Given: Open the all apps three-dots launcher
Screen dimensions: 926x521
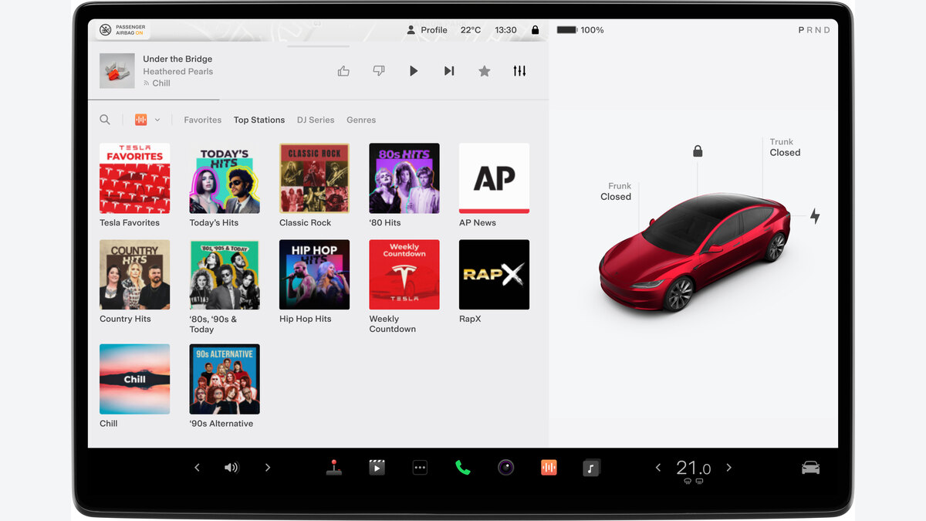Looking at the screenshot, I should pyautogui.click(x=420, y=467).
